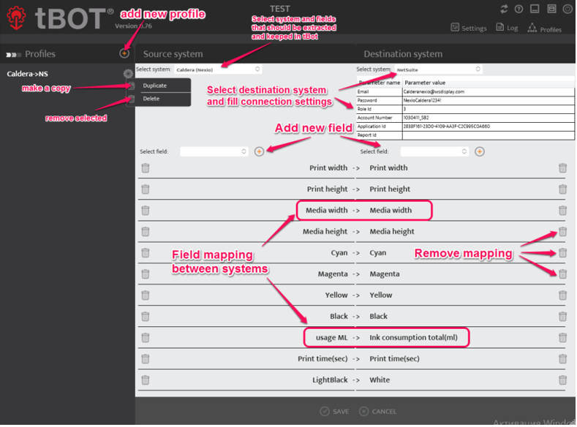This screenshot has height=427, width=577.
Task: Delete Print height source field, left trash
Action: (x=146, y=189)
